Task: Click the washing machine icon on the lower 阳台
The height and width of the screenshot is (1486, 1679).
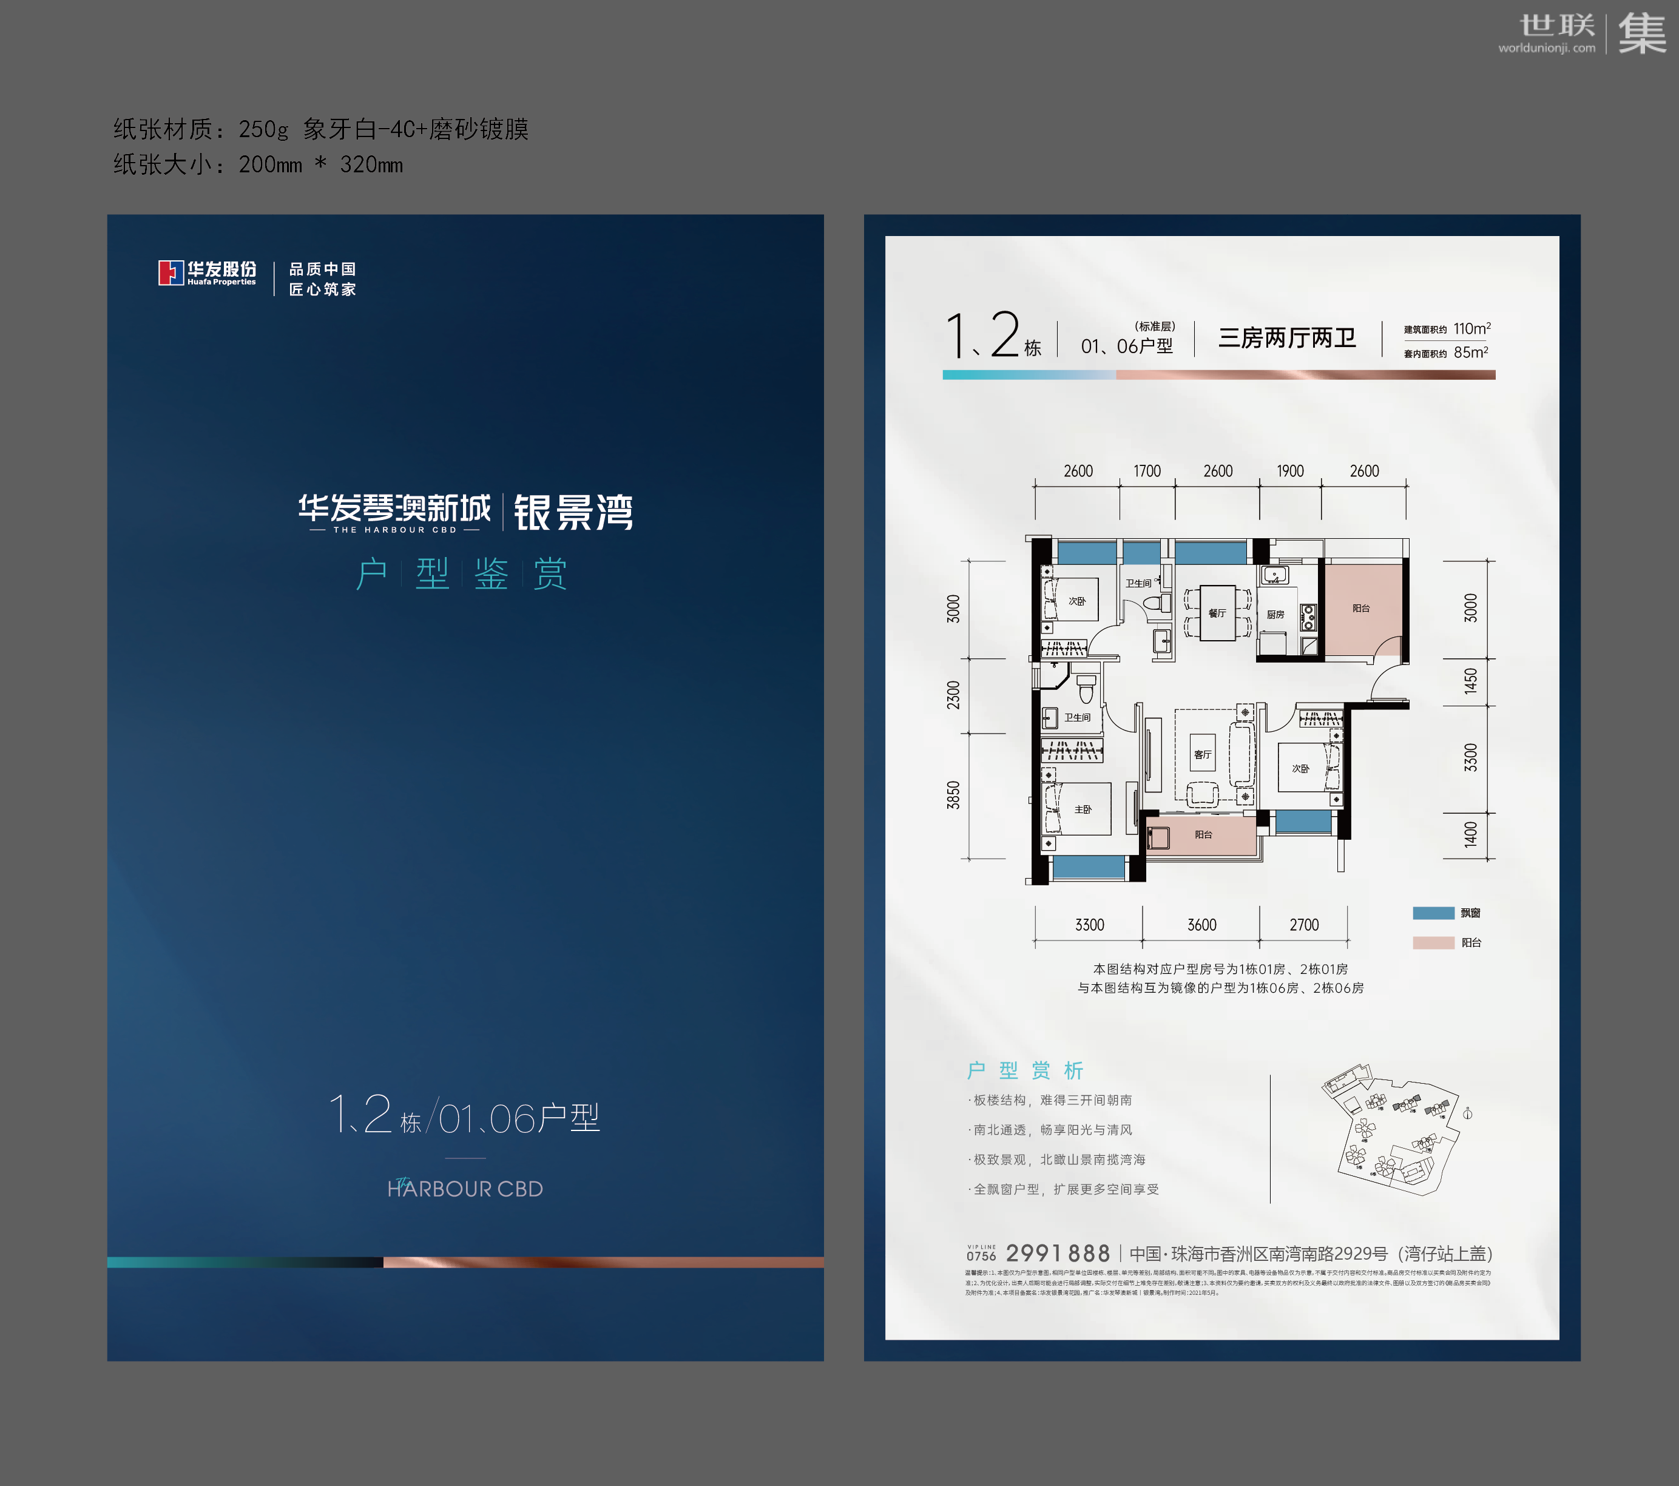Action: click(1158, 838)
